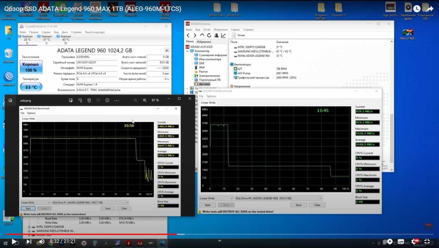Open Disk Drive #1 dropdown in the aida.png screenshot
This screenshot has height=248, width=439.
tap(90, 203)
